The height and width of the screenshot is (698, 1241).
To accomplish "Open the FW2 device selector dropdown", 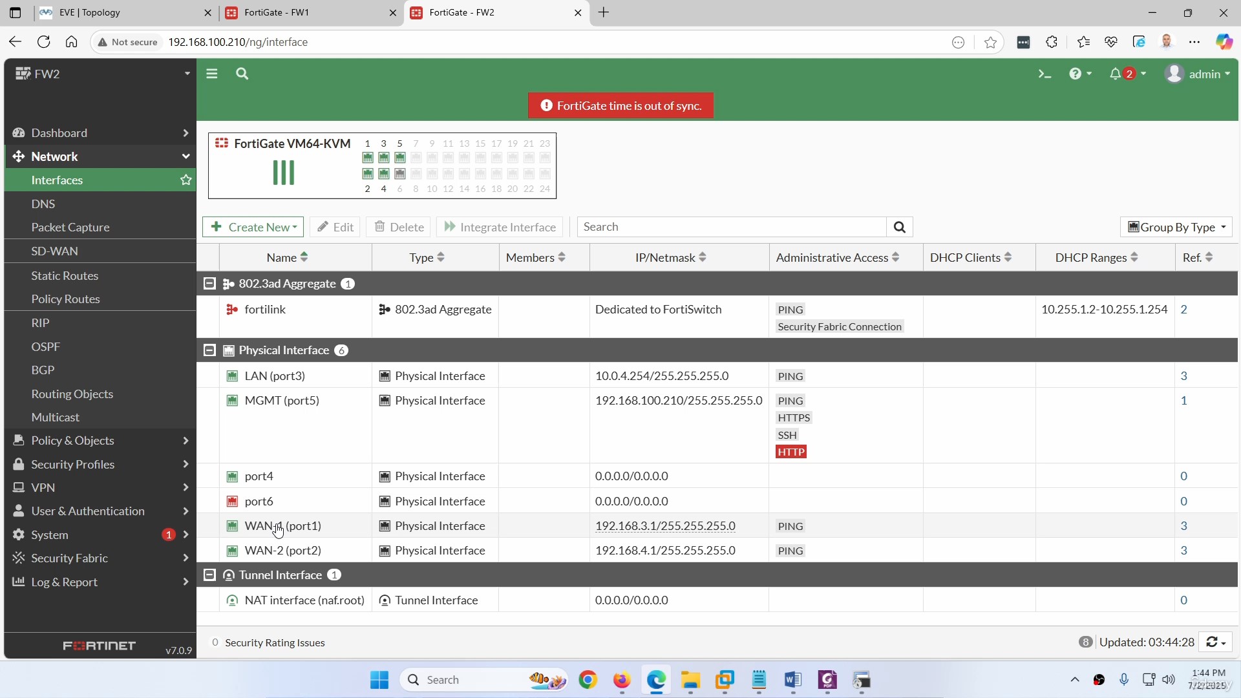I will (x=100, y=74).
